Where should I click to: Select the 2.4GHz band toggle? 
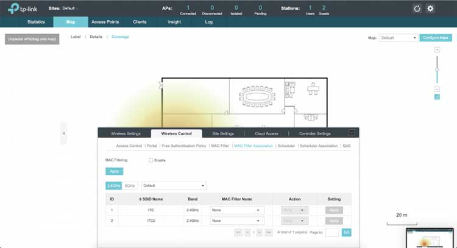click(114, 185)
